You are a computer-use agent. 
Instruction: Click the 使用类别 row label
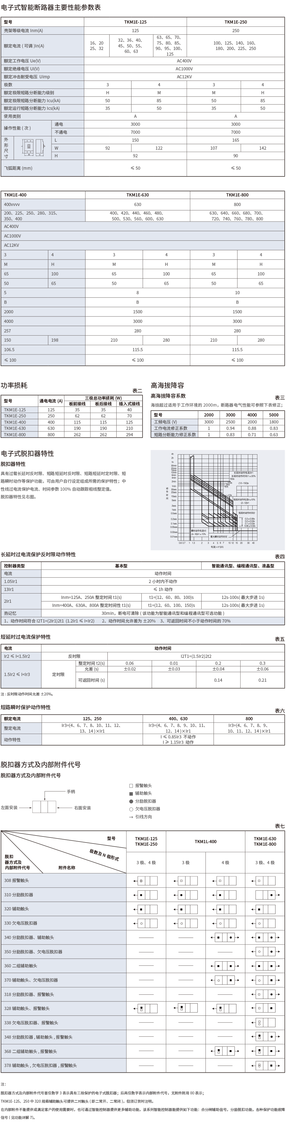[12, 116]
